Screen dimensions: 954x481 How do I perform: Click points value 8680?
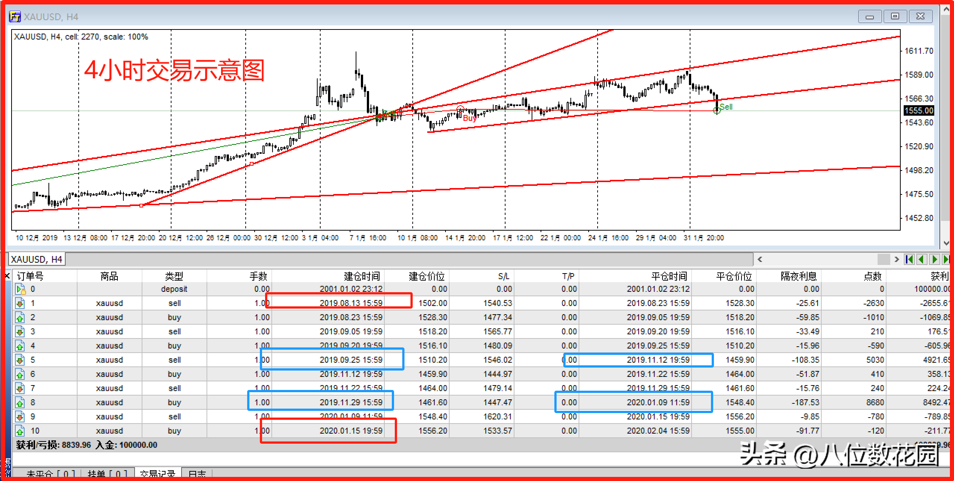point(875,403)
